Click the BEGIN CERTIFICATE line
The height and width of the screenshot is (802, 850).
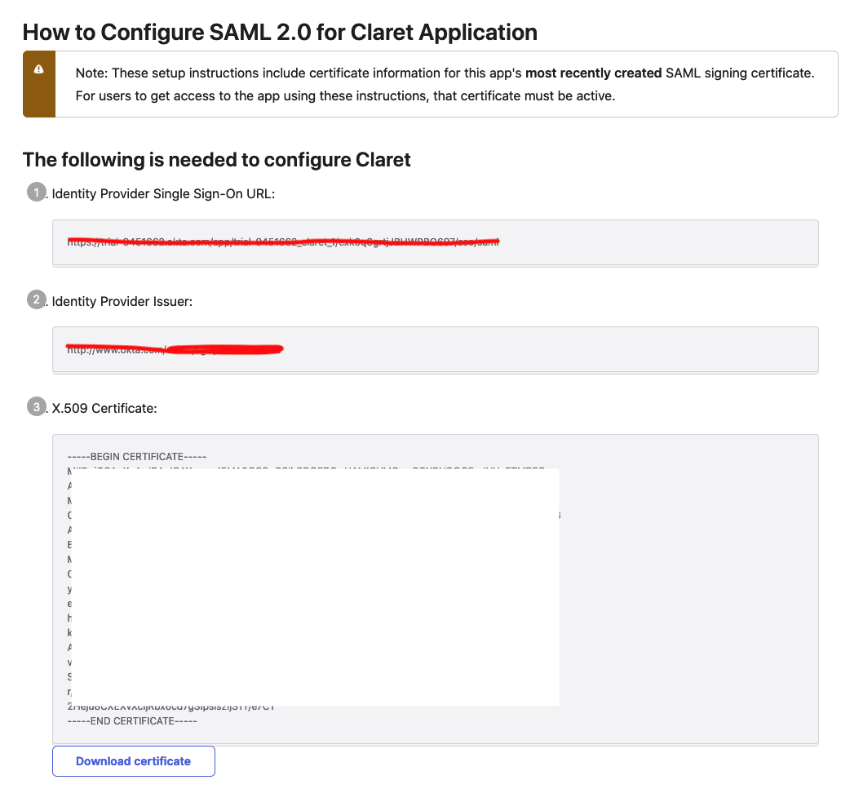[137, 456]
